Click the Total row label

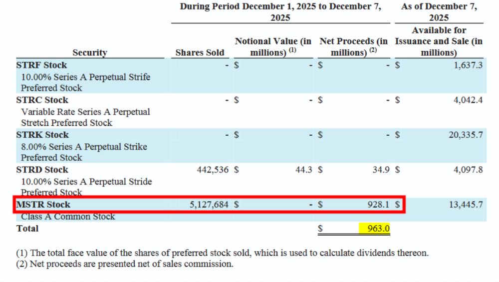[x=27, y=229]
